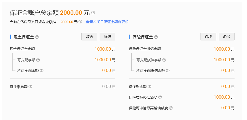Open the 现金保证金 help tooltip icon
Screen dimensions: 247x120
click(37, 37)
